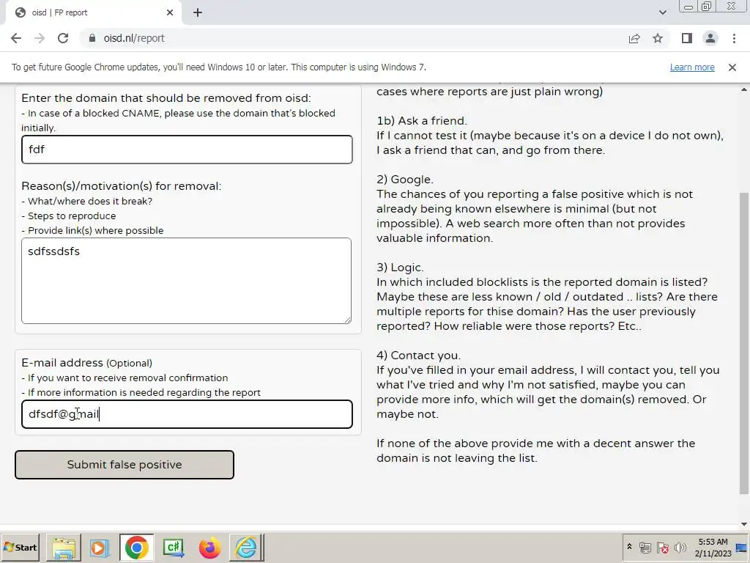Open Chrome's three-dot menu
Viewport: 750px width, 563px height.
[734, 38]
